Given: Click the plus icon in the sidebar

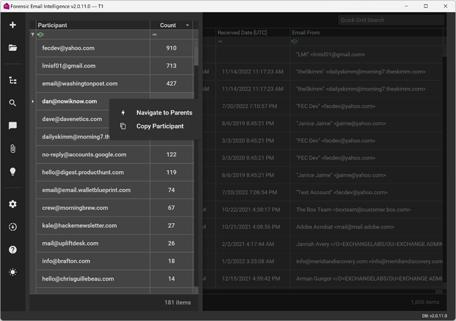Looking at the screenshot, I should click(x=13, y=25).
